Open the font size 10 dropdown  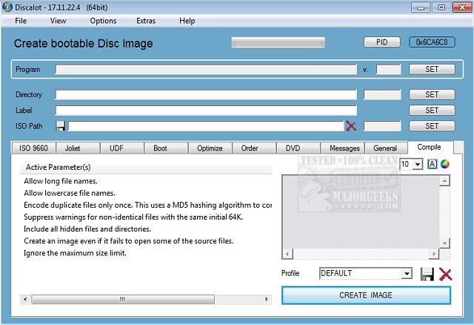[418, 164]
